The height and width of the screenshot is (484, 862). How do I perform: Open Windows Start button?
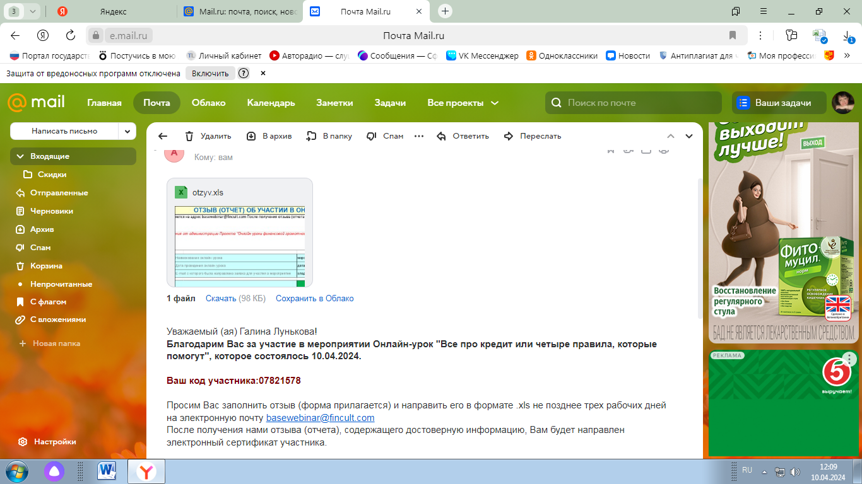(x=16, y=471)
